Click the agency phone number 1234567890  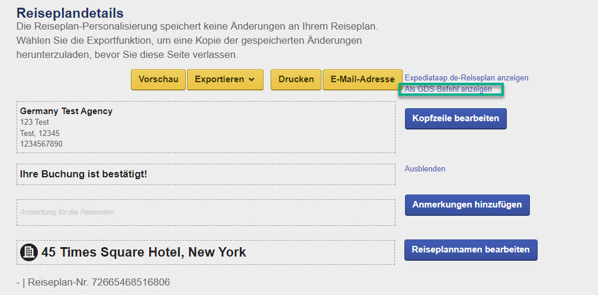coord(41,144)
